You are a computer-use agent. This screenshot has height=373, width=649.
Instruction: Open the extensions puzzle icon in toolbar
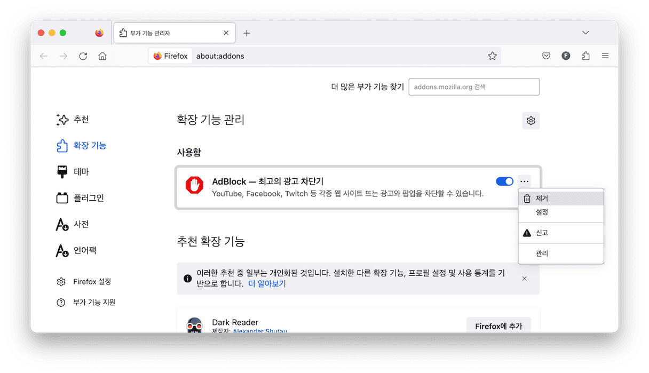[585, 56]
